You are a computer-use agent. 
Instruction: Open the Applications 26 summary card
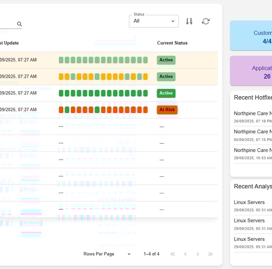tap(251, 71)
